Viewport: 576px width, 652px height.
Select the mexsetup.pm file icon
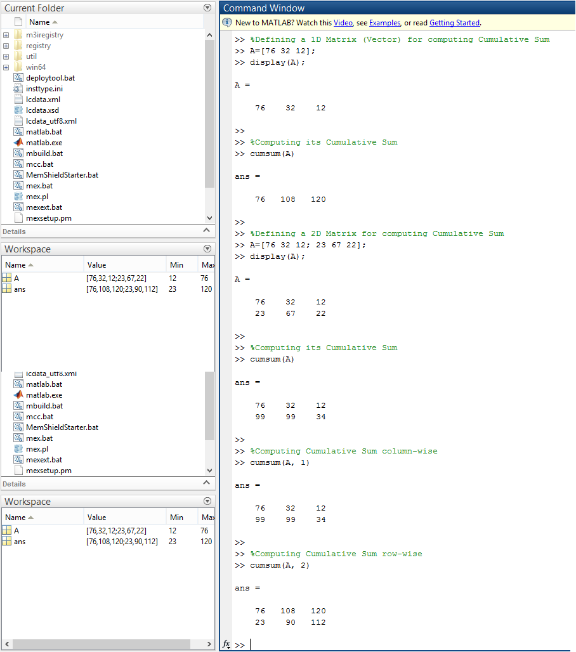18,218
